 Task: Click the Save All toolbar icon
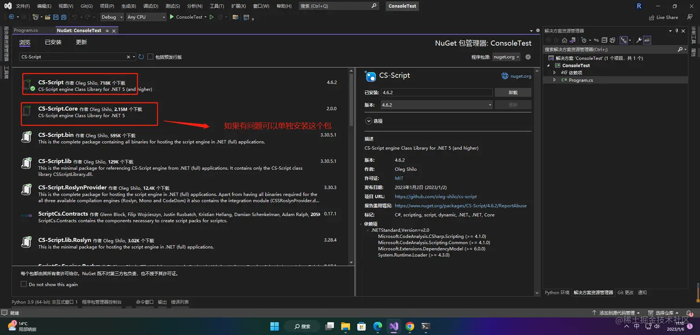64,17
